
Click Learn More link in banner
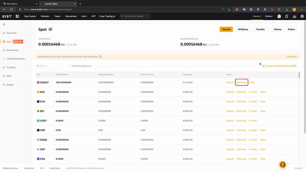point(292,57)
